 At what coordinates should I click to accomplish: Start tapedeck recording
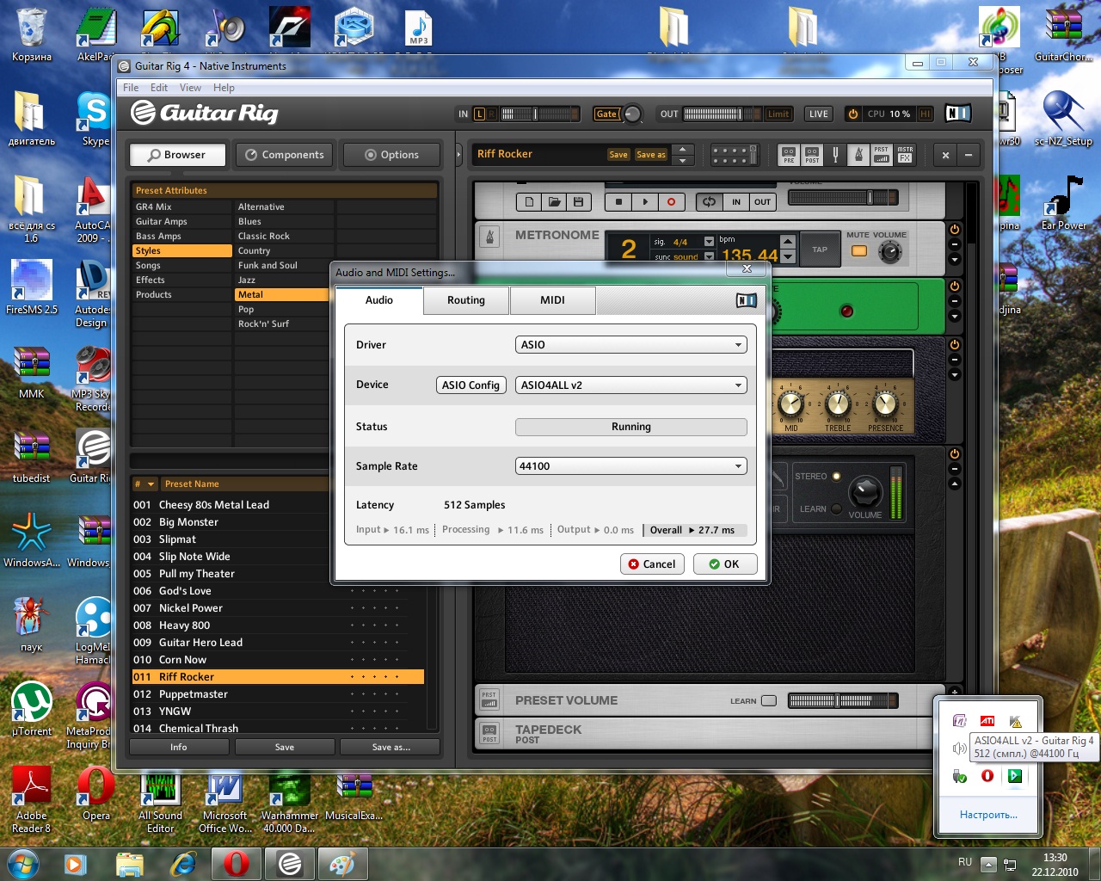coord(672,201)
